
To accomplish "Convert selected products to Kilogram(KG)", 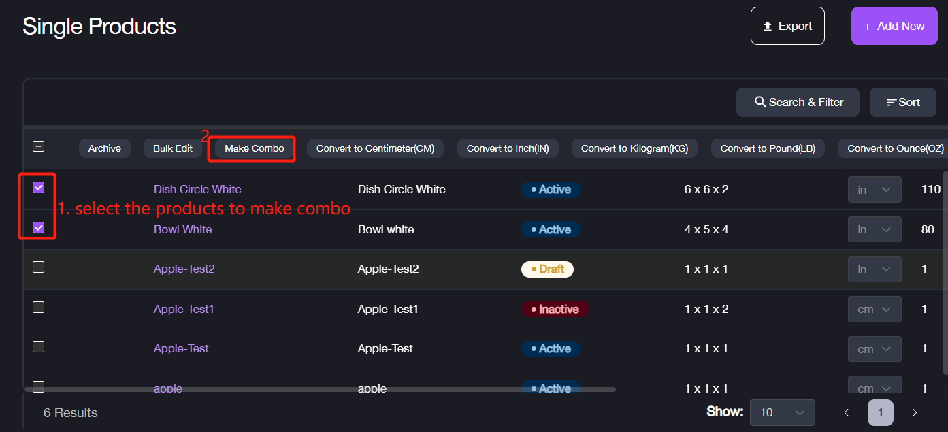I will pyautogui.click(x=634, y=148).
